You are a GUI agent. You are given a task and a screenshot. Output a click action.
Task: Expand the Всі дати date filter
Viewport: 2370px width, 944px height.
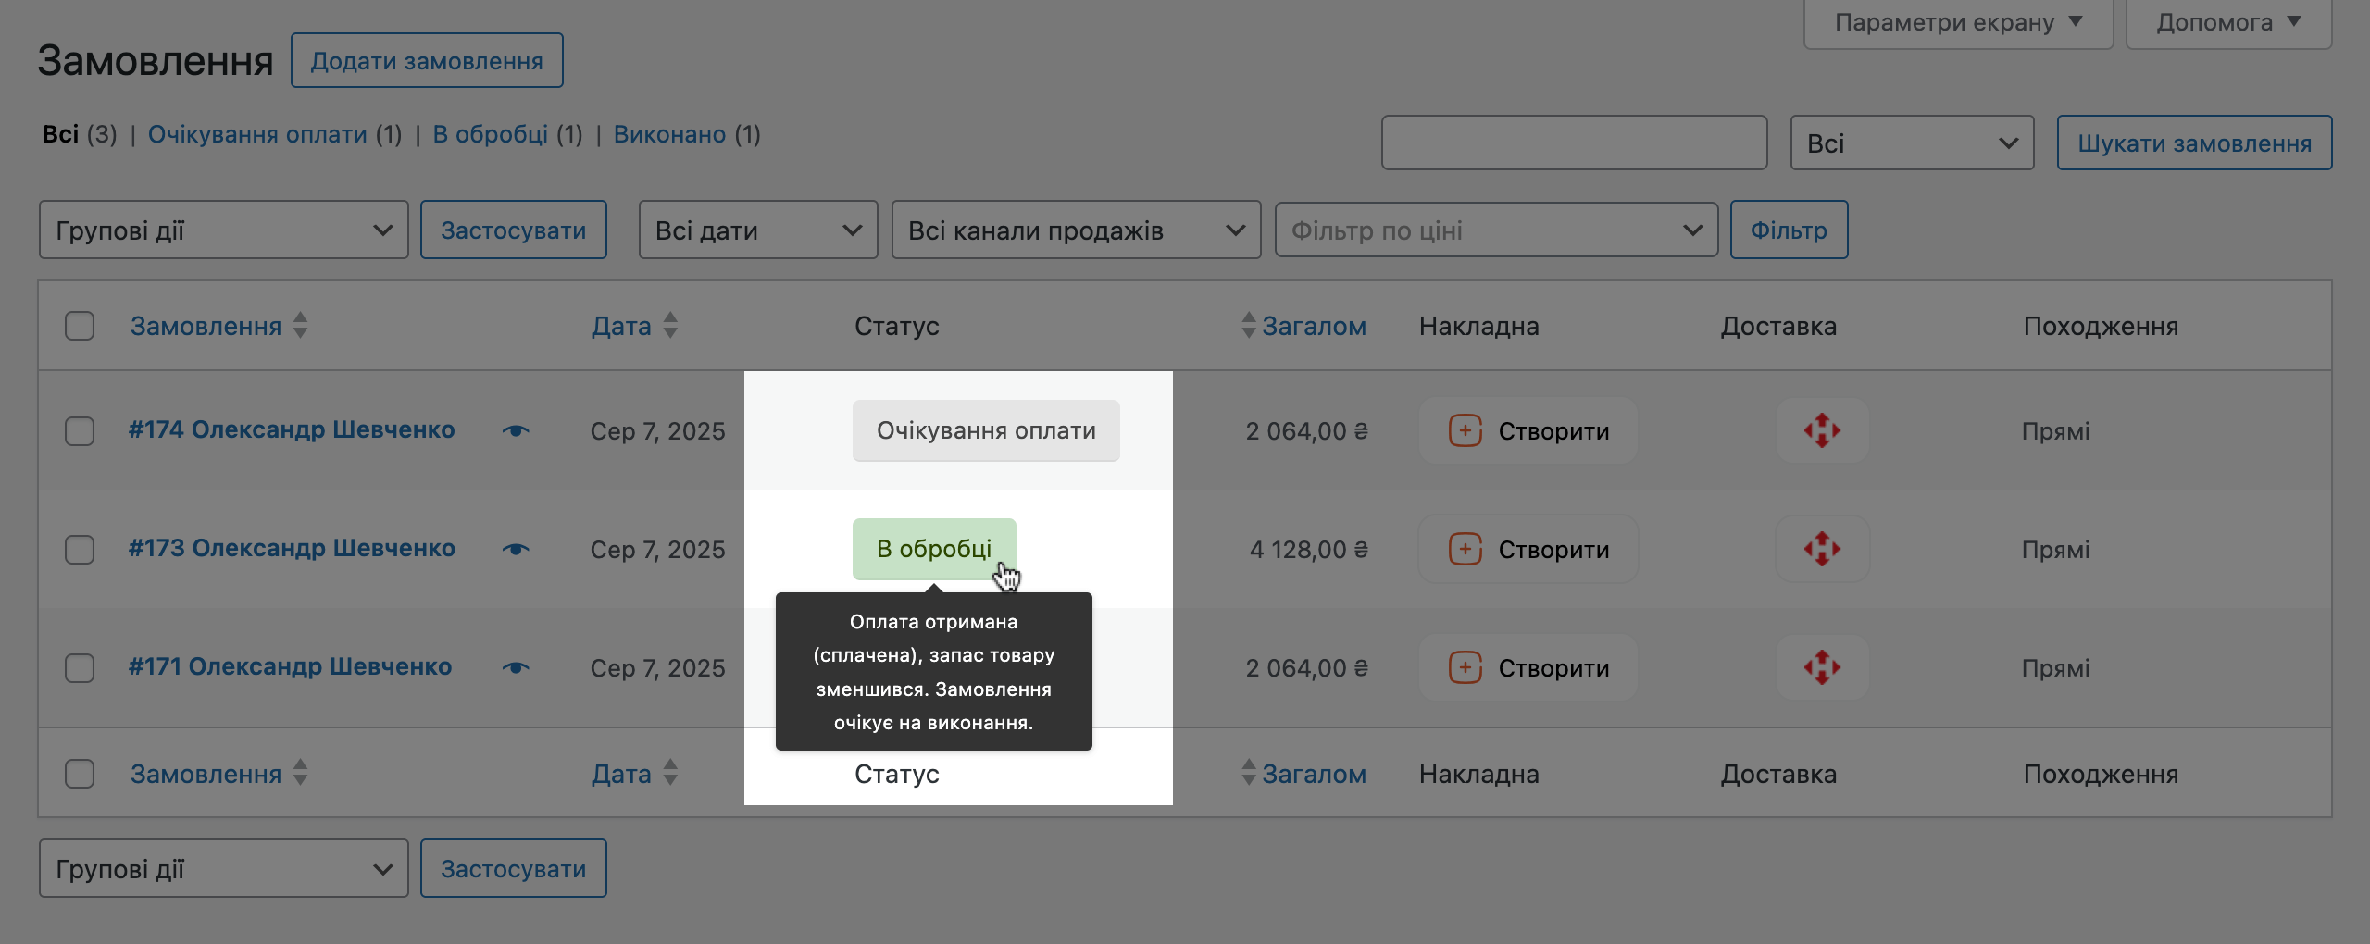[758, 230]
